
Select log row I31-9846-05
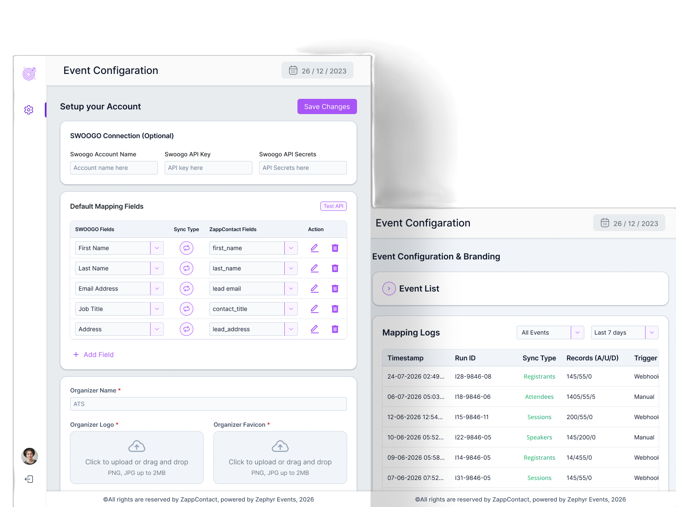(521, 478)
